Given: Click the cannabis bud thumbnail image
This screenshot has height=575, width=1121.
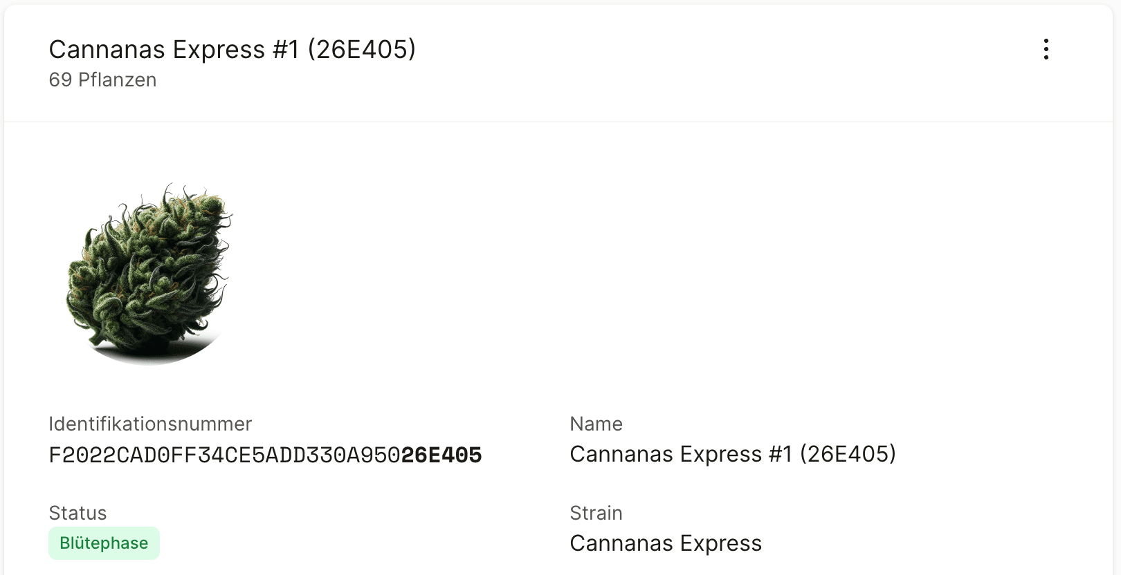Looking at the screenshot, I should 149,274.
